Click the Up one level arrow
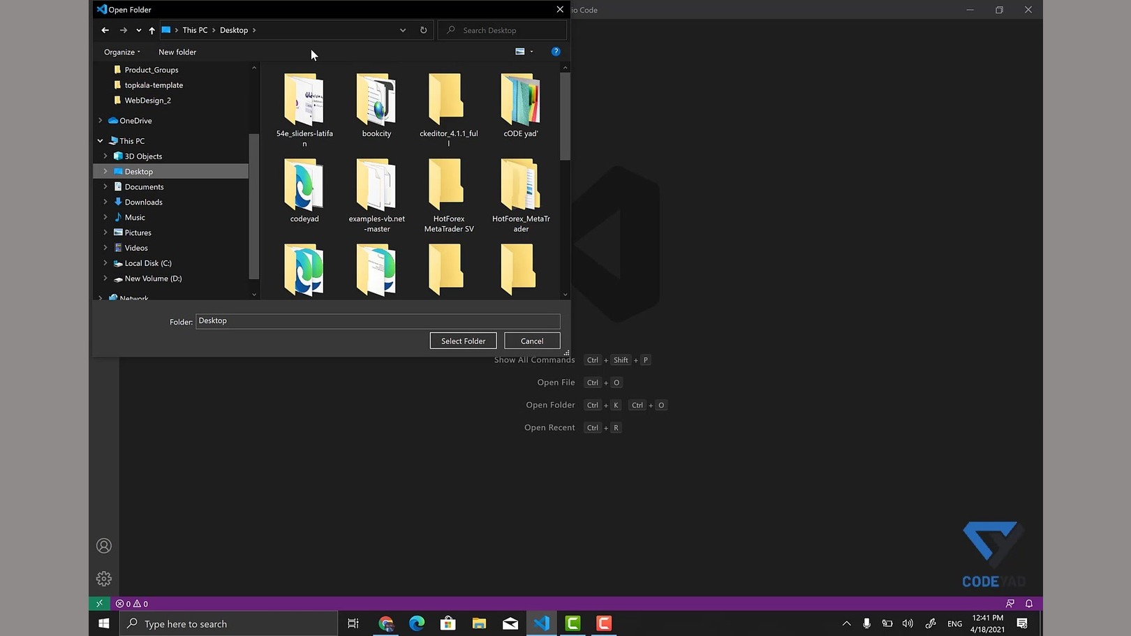 151,30
